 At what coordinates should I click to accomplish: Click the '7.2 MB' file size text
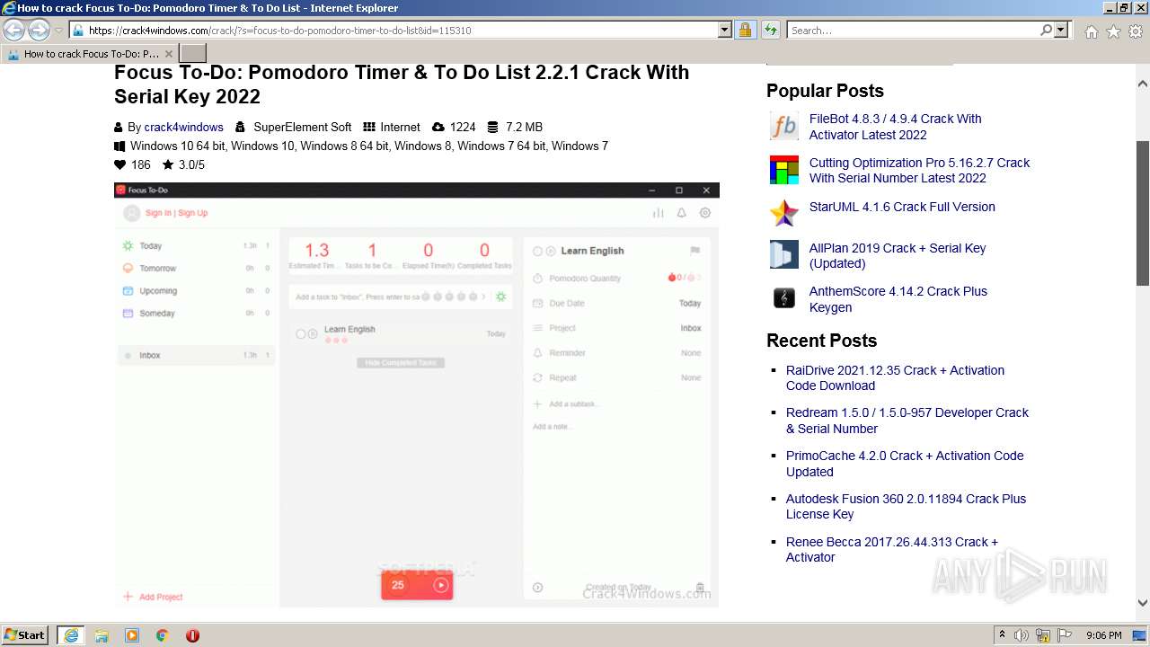[524, 127]
